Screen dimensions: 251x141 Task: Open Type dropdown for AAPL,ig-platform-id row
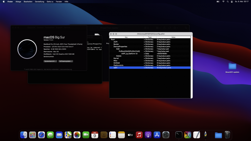144,54
